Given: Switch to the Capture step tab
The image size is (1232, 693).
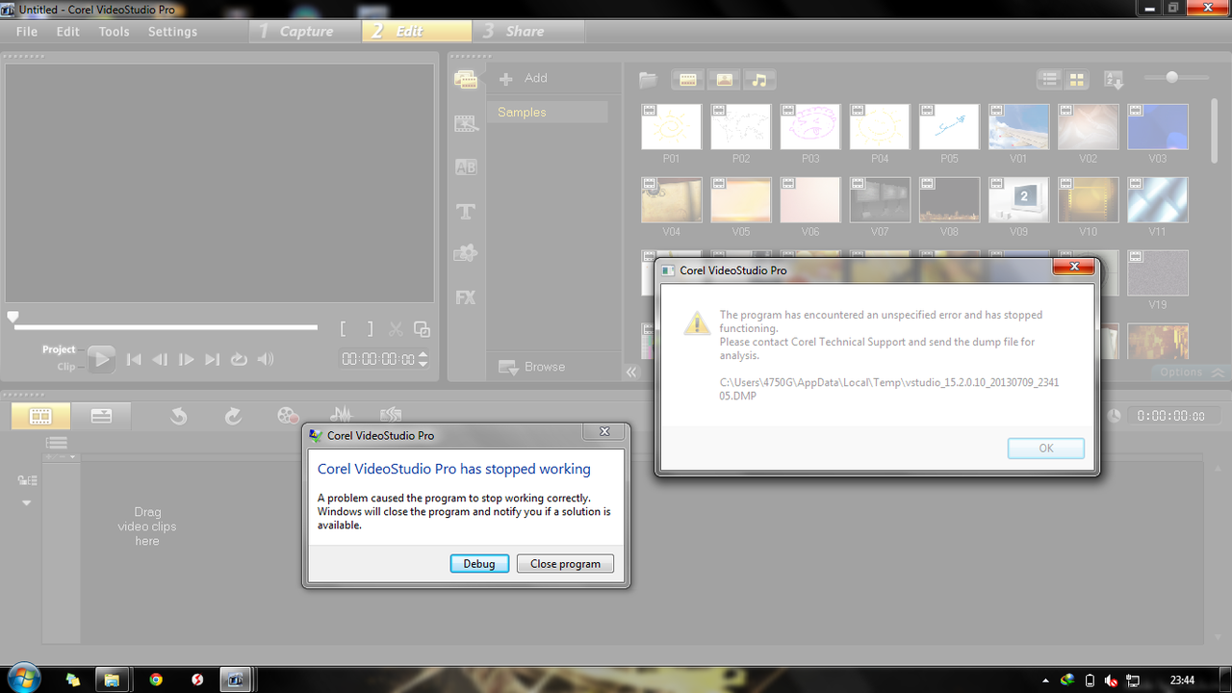Looking at the screenshot, I should coord(306,32).
